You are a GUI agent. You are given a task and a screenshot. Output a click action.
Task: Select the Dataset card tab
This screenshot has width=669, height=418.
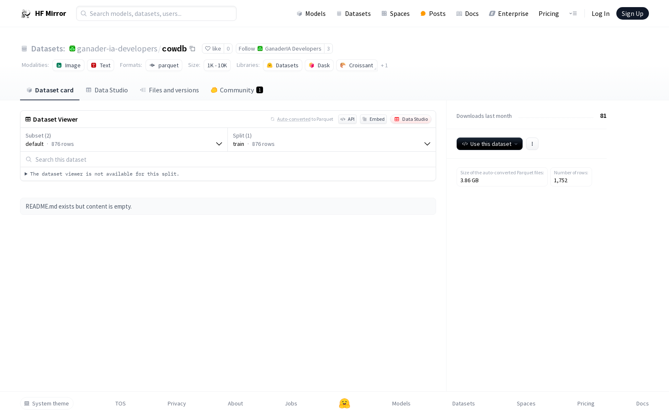(50, 90)
